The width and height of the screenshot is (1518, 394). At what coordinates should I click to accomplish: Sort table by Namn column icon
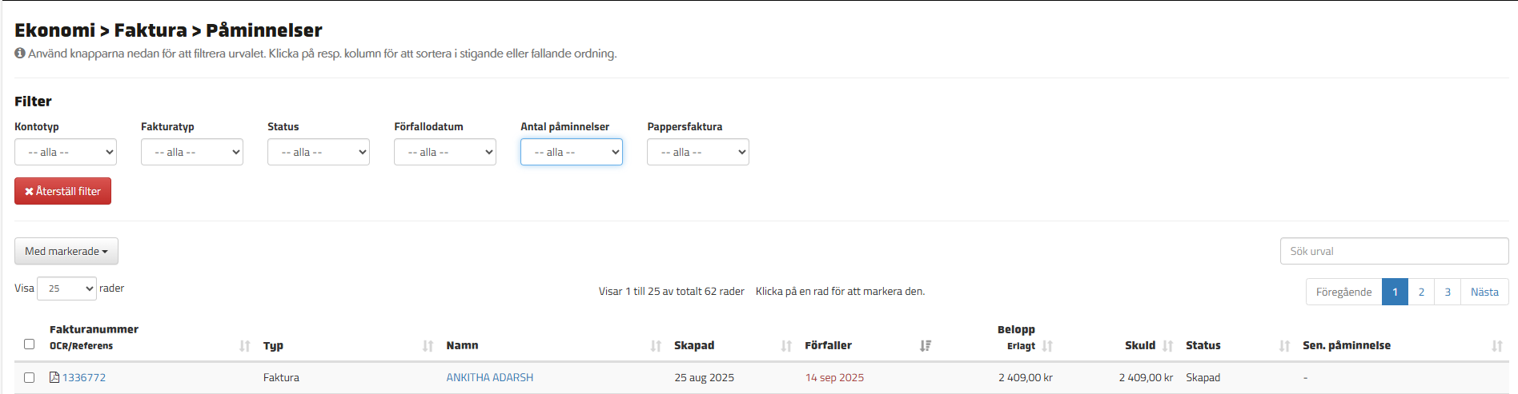[656, 346]
